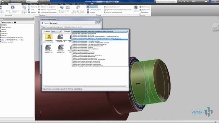219x123 pixels.
Task: Click the horizontal scrollbar in bearing list
Action: tap(85, 86)
